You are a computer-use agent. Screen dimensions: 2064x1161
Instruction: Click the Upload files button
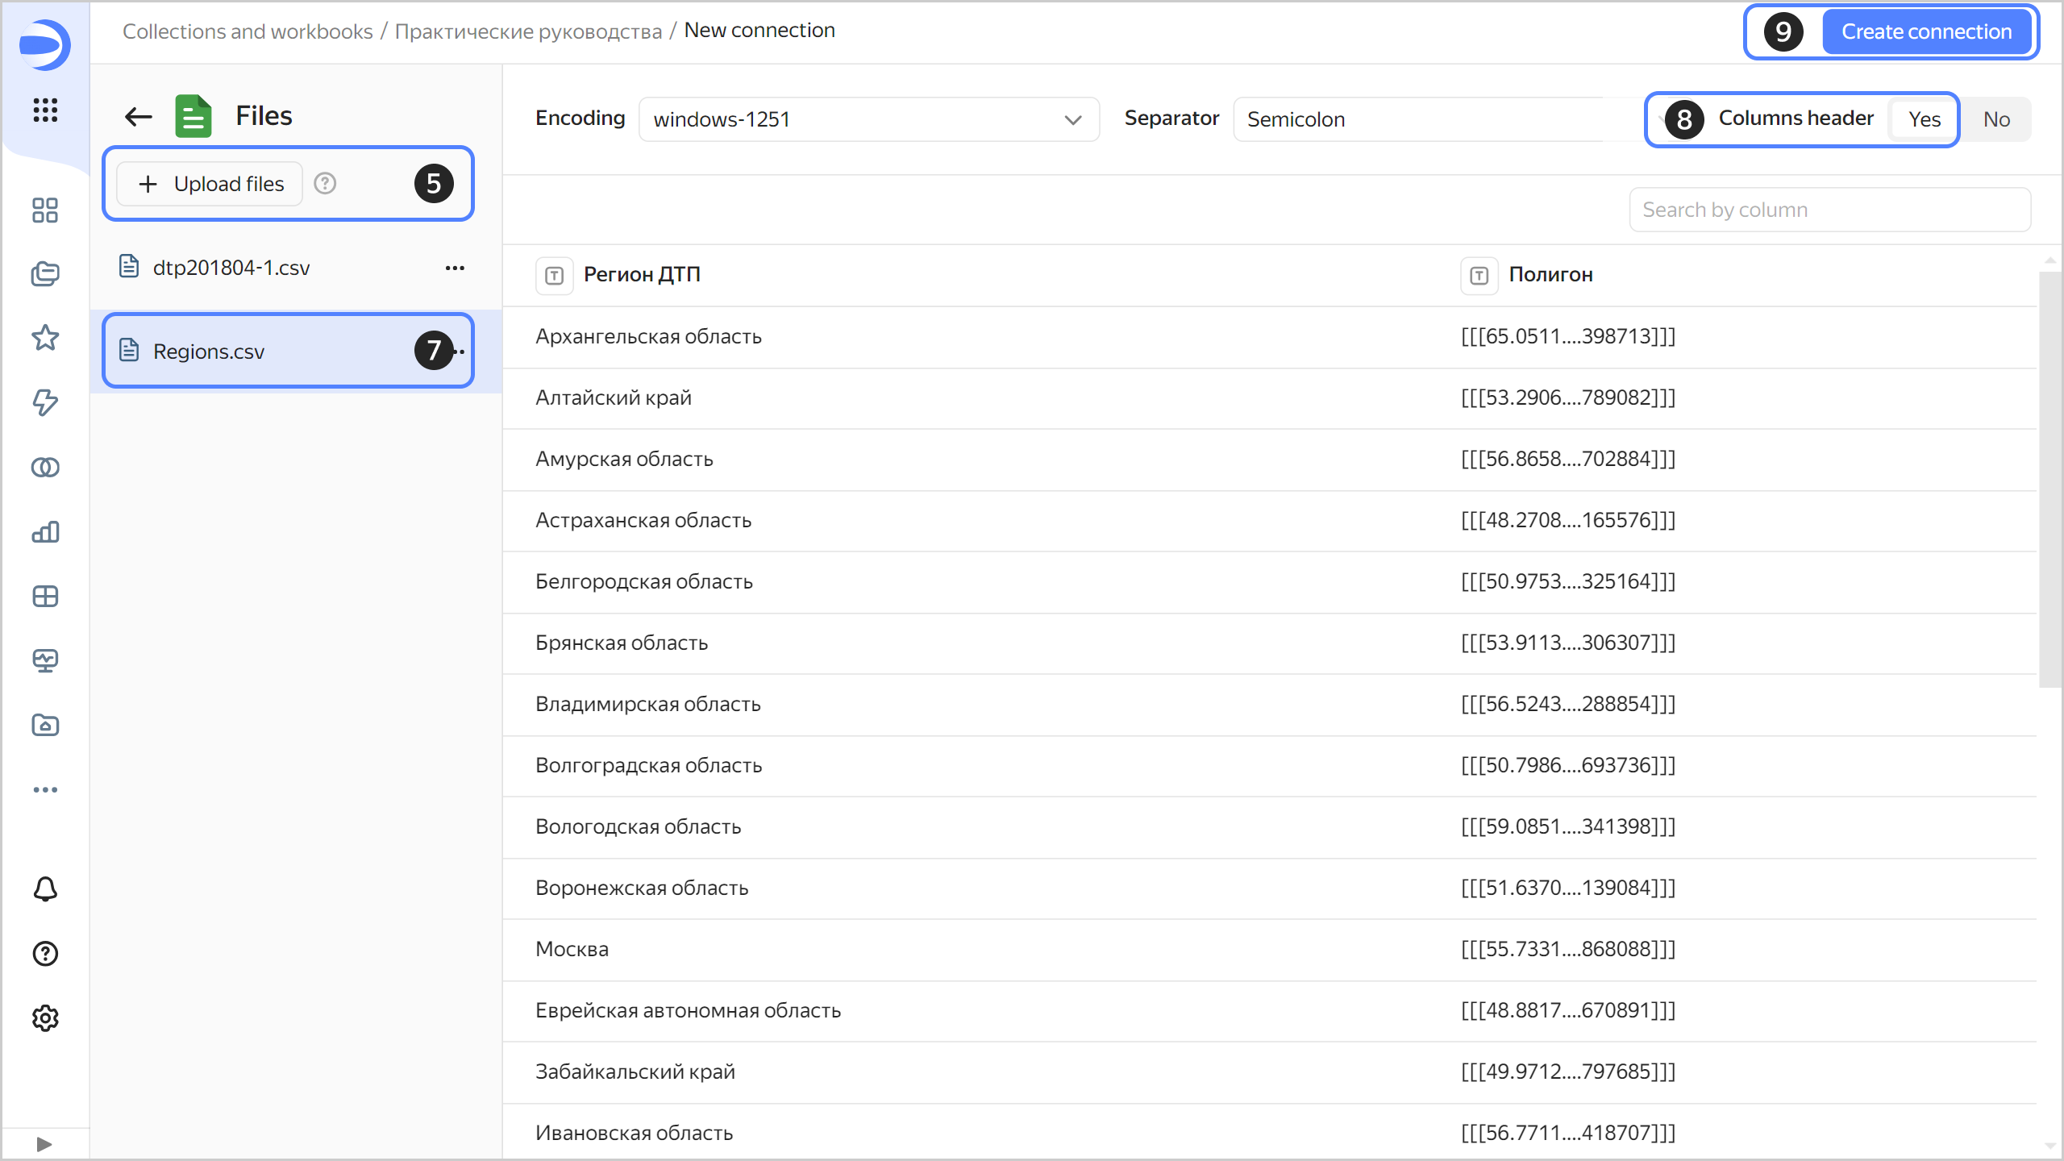click(x=210, y=184)
